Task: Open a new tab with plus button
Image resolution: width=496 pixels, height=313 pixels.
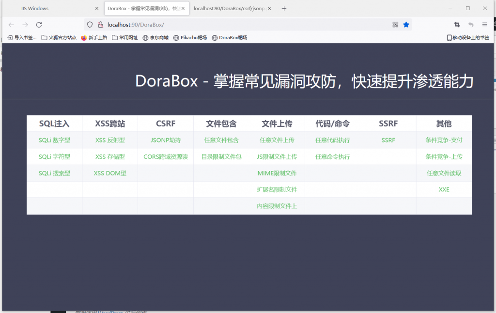Action: click(284, 9)
